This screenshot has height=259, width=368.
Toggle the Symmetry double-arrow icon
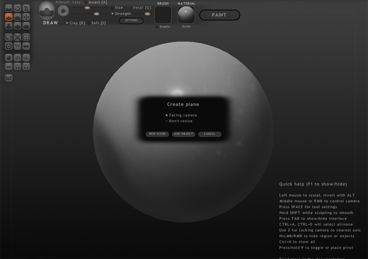(26, 46)
